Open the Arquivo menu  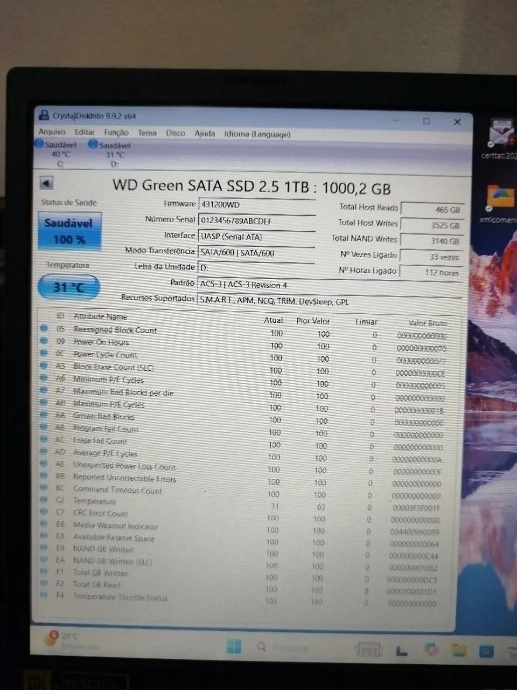[52, 132]
